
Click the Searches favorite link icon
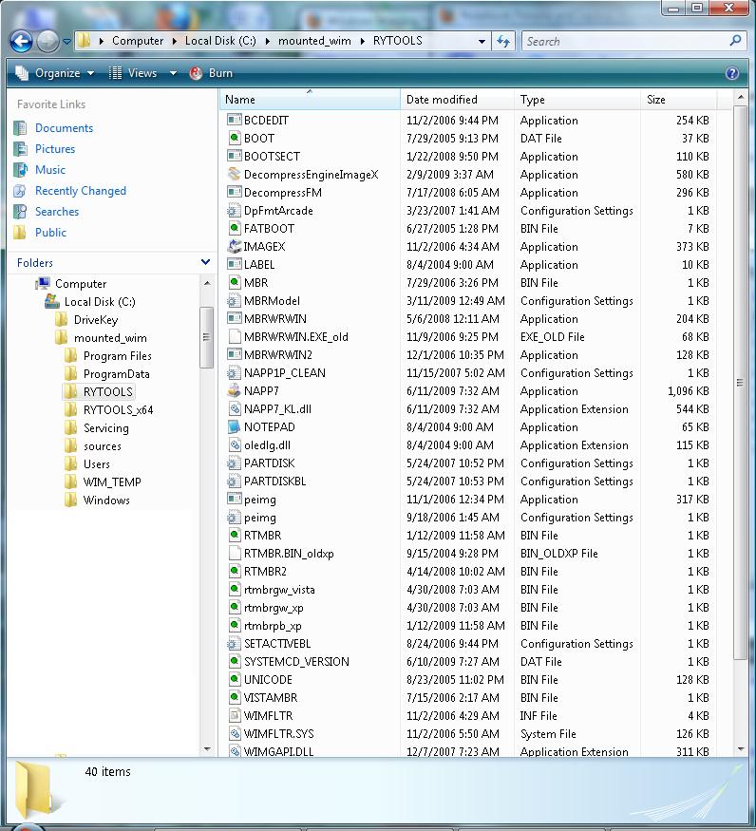[x=20, y=212]
